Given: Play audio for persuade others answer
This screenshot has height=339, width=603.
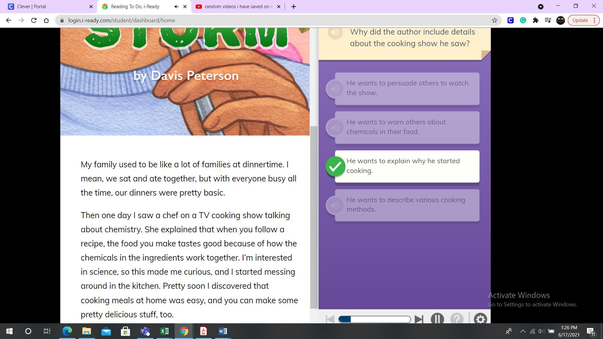Looking at the screenshot, I should click(335, 89).
